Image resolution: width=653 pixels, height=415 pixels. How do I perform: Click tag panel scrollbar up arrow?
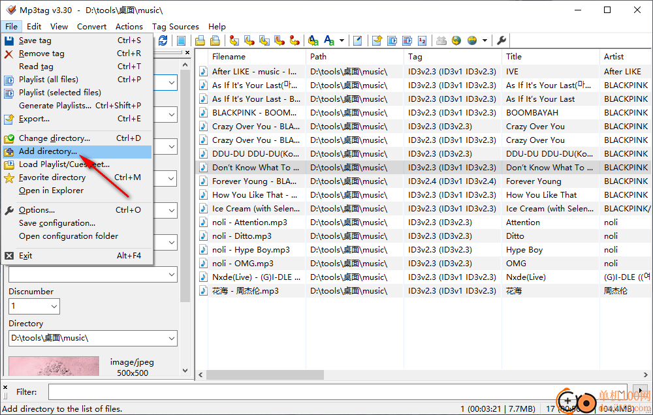point(185,65)
